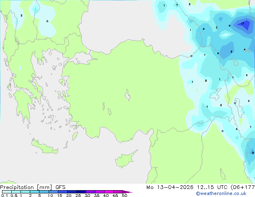
Task: Click the 30–35 mm purple legend swatch
Action: (90, 192)
